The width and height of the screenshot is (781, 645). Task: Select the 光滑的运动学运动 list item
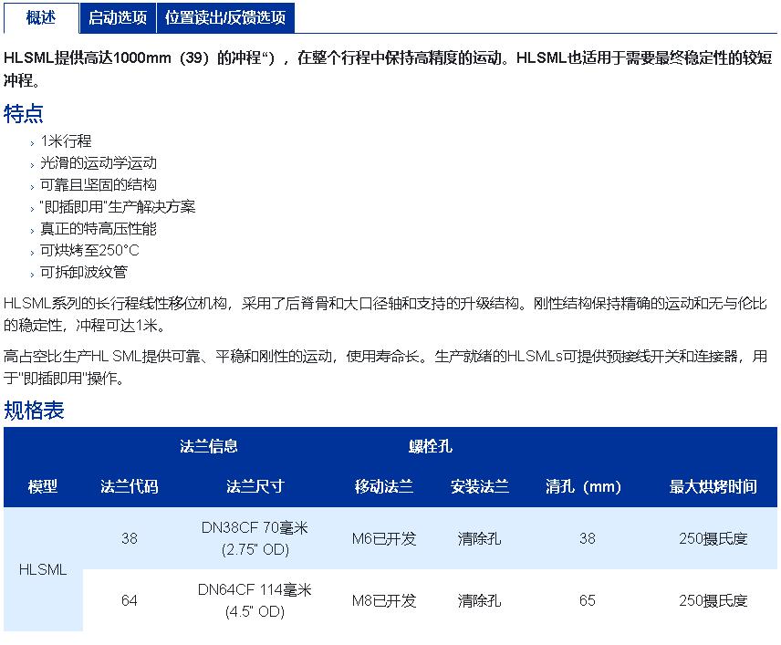point(99,163)
